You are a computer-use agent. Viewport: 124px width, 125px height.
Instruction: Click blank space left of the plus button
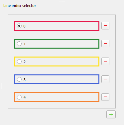pyautogui.click(x=56, y=114)
